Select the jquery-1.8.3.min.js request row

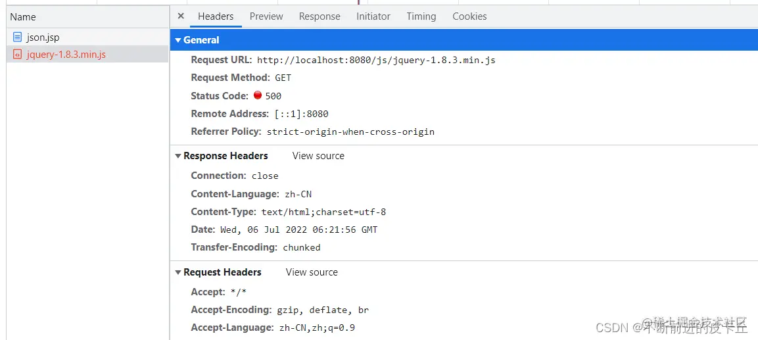[x=87, y=55]
